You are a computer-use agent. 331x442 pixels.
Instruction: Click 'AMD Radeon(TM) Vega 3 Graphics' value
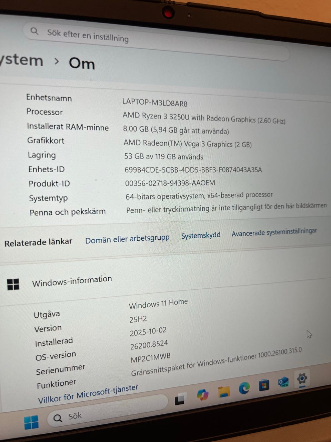tap(188, 144)
